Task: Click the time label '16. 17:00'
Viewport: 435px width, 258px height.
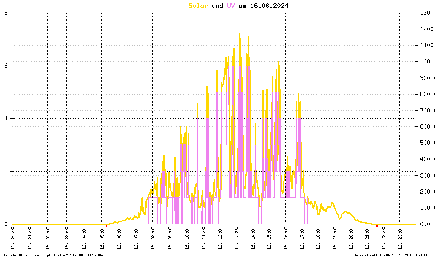Action: tap(302, 238)
